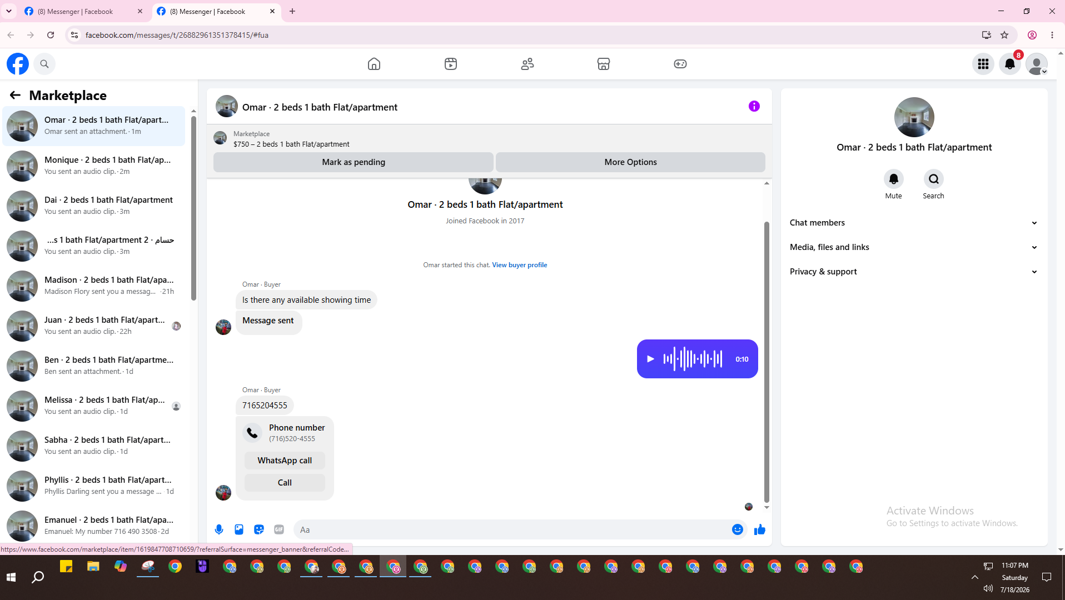Click the back arrow beside Marketplace
Screen dimensions: 1065x600
[x=15, y=95]
